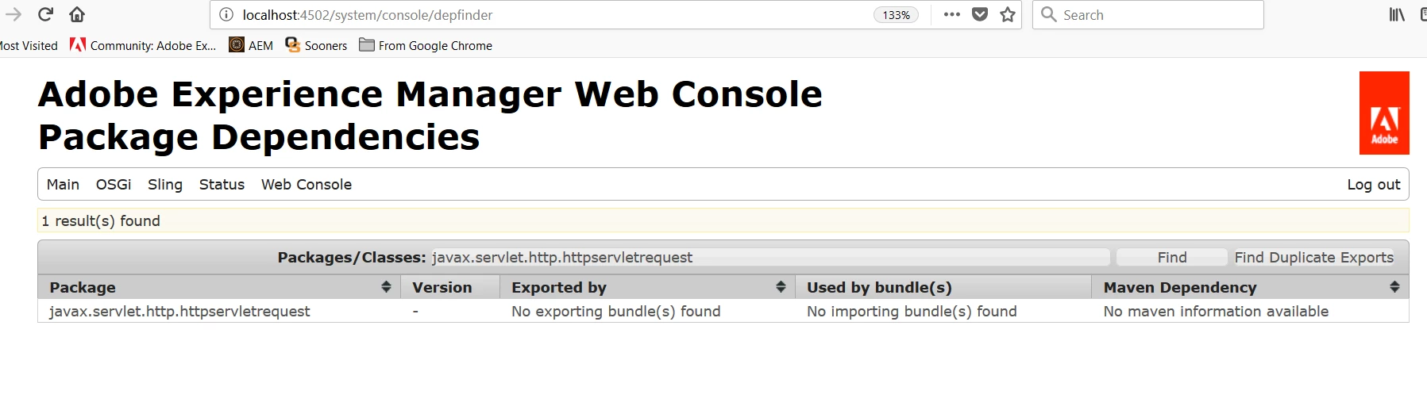Open the Status menu
The image size is (1427, 406).
pos(222,184)
